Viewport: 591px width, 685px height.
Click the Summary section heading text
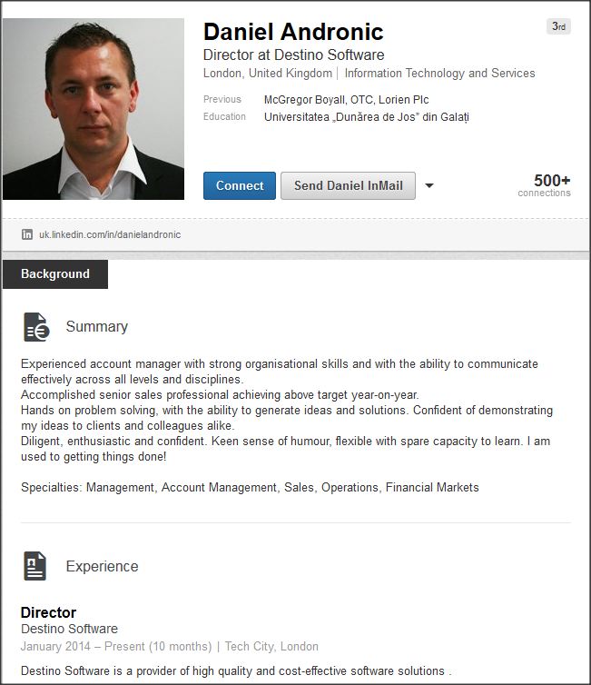(96, 327)
